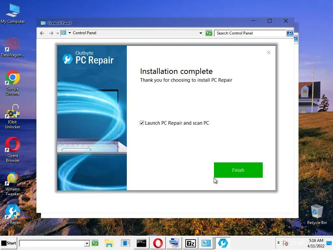Click the Search Control Panel field

250,33
